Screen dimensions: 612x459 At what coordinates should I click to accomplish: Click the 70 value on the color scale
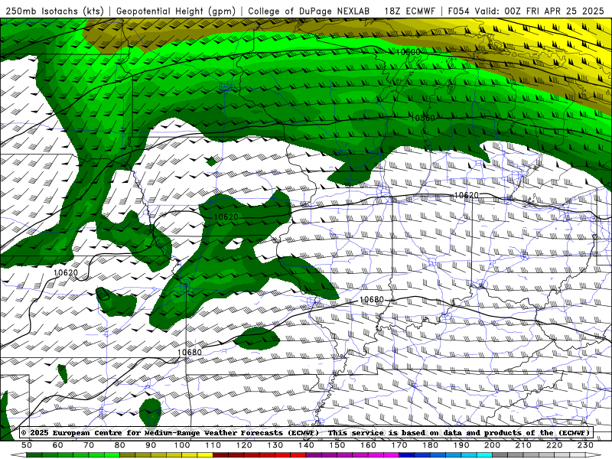coord(89,445)
